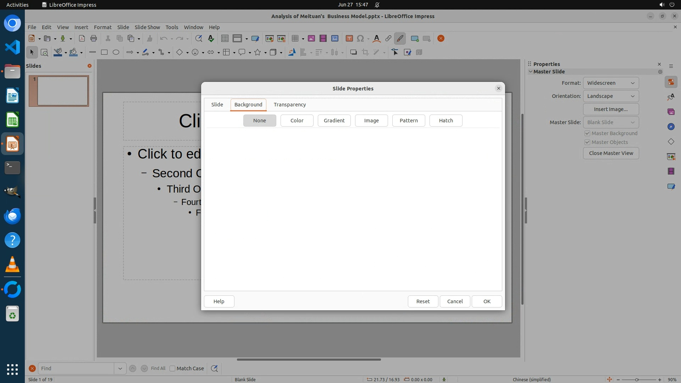This screenshot has width=681, height=383.
Task: Open the Gallery sidebar deck icon
Action: click(x=671, y=112)
